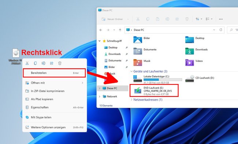Expand the Netzwerkadressen (1) group

131,100
